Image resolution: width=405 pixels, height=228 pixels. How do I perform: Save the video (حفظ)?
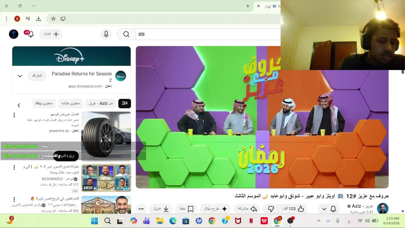[186, 209]
